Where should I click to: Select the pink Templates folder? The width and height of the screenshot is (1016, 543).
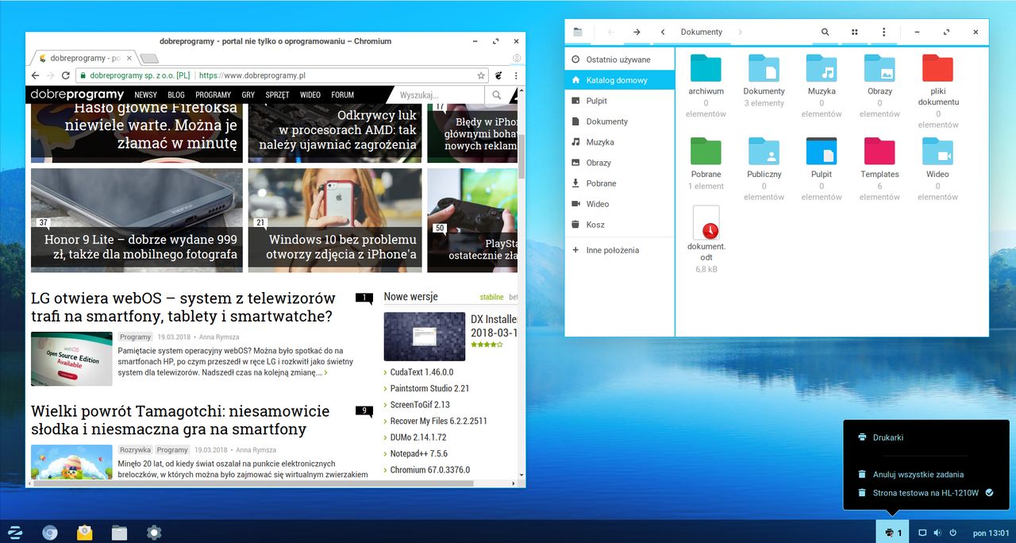pyautogui.click(x=879, y=151)
